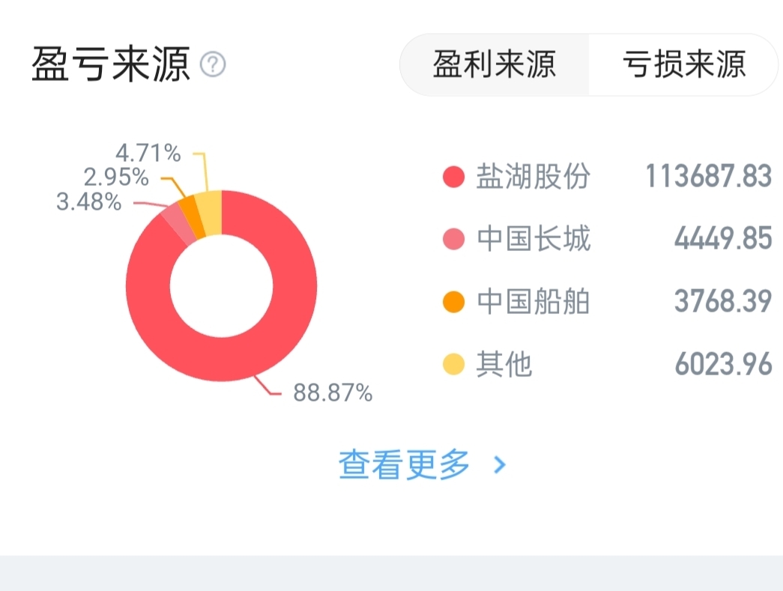783x591 pixels.
Task: Click the help question mark icon
Action: pos(213,65)
